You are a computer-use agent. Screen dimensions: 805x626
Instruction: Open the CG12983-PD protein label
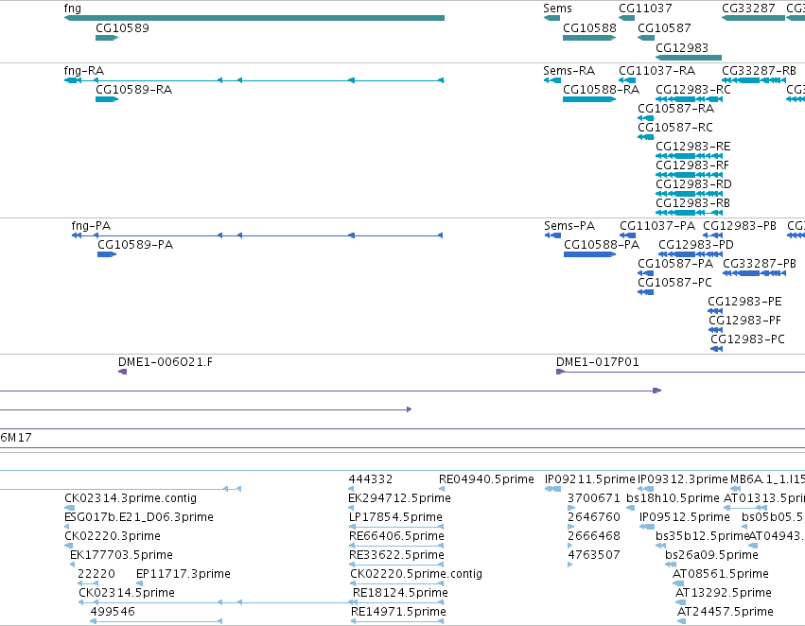(696, 245)
